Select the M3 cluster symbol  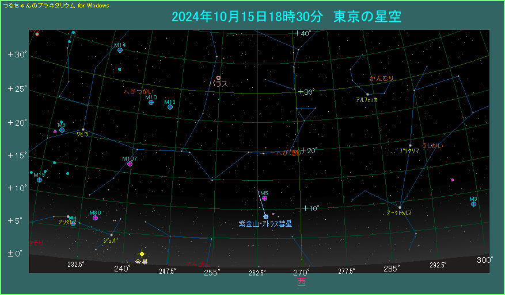pos(473,204)
